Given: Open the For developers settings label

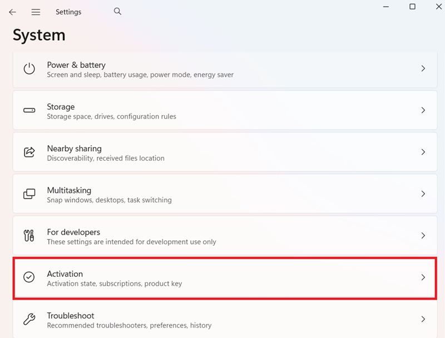Looking at the screenshot, I should tap(73, 232).
